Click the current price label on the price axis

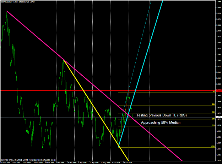click(219, 117)
